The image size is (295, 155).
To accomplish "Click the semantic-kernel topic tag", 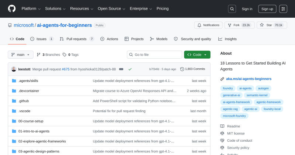I will [257, 95].
